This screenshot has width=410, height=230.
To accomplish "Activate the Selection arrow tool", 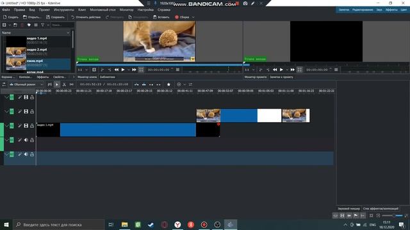I will (57, 84).
